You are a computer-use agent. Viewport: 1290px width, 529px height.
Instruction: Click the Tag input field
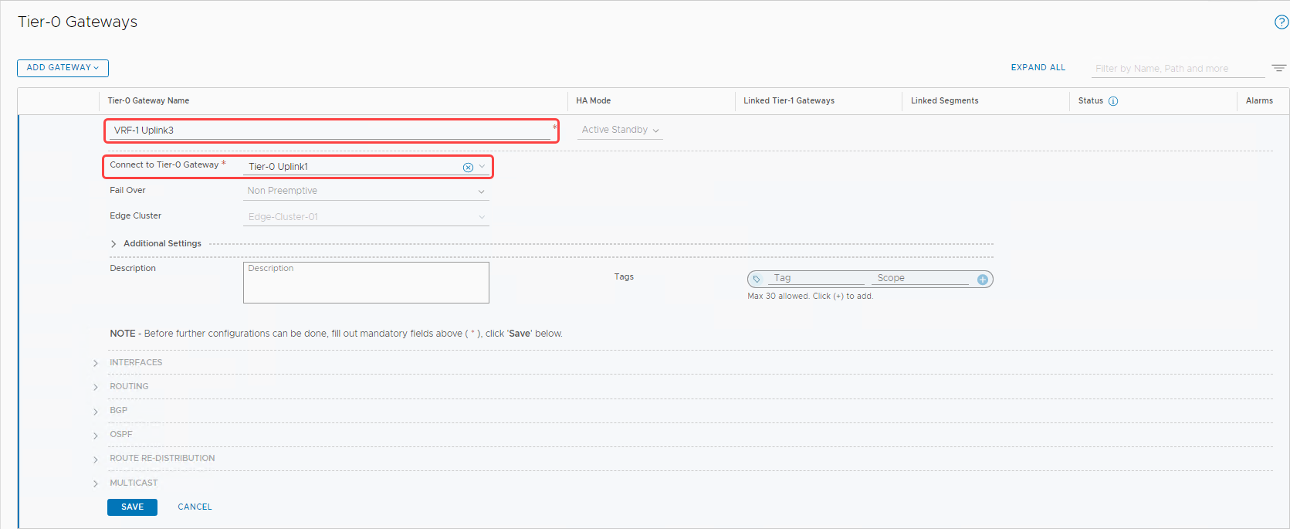pos(817,278)
